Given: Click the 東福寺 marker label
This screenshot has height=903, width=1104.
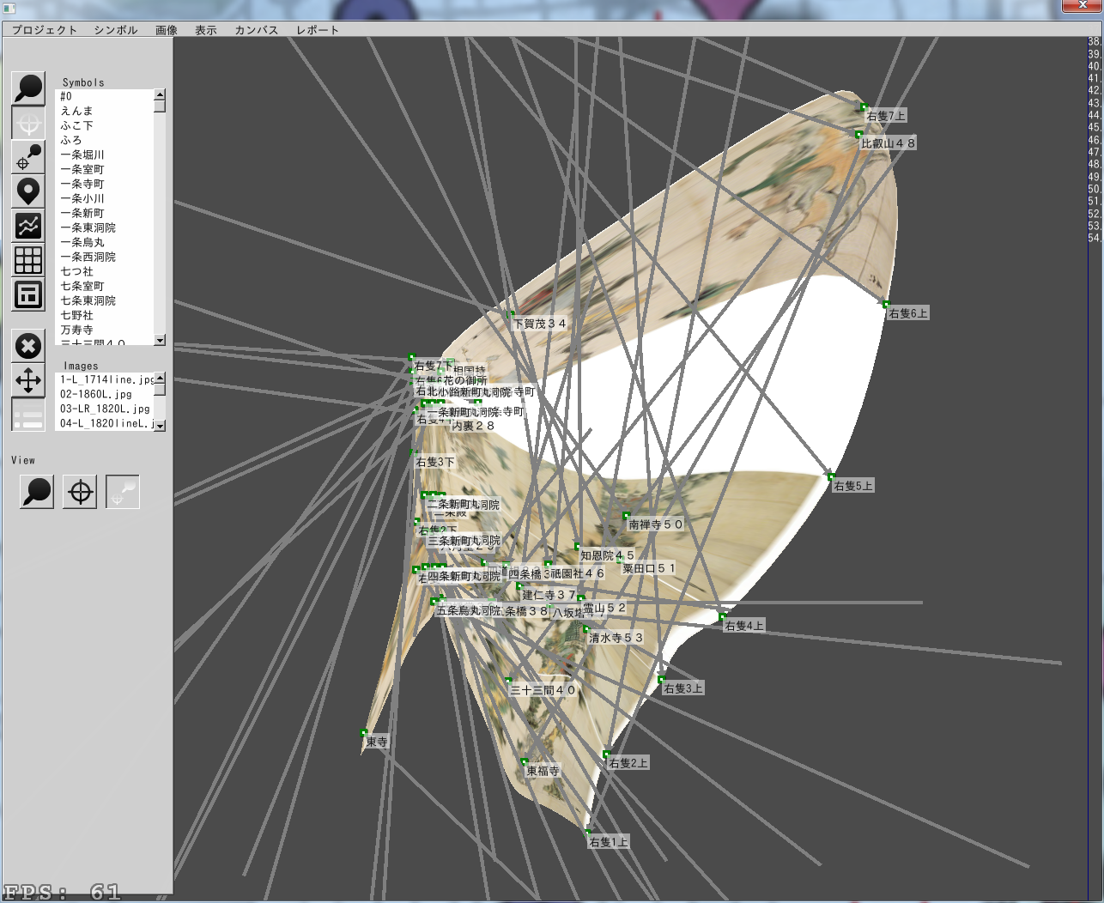Looking at the screenshot, I should click(x=543, y=771).
